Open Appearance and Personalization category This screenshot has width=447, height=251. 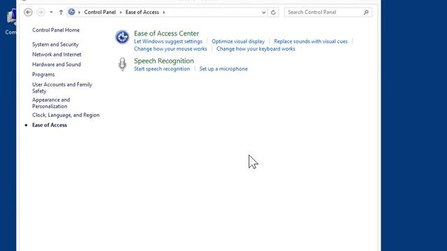coord(51,103)
